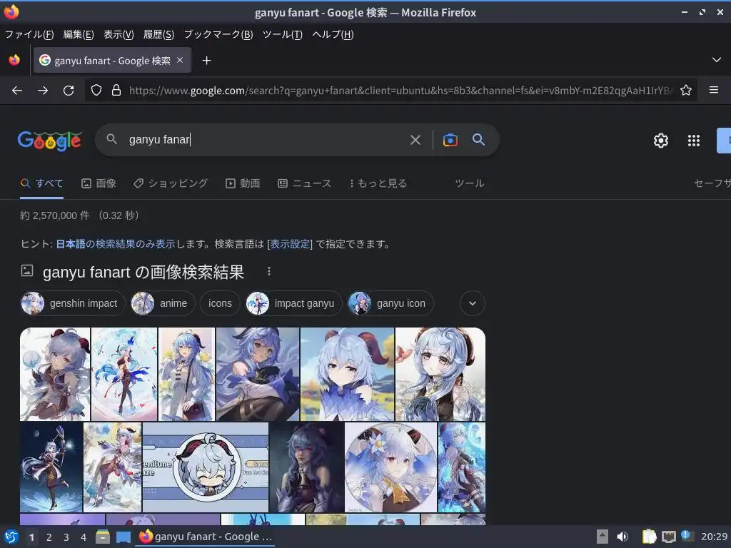
Task: Search by image with the camera icon
Action: pos(450,140)
